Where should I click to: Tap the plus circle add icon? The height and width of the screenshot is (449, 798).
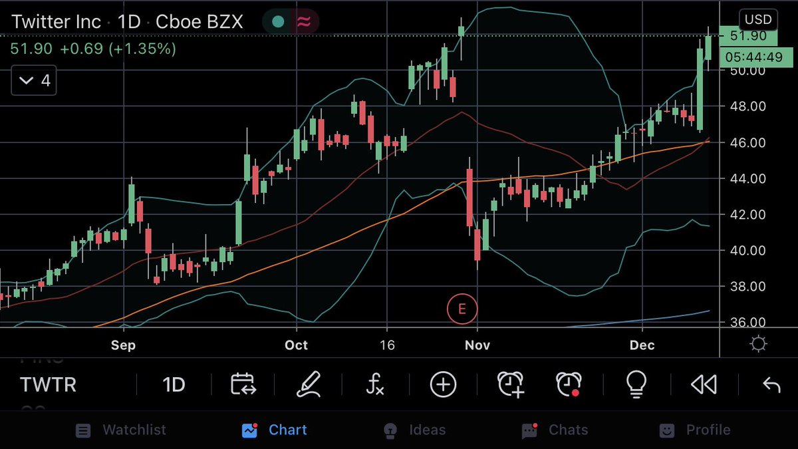click(443, 384)
